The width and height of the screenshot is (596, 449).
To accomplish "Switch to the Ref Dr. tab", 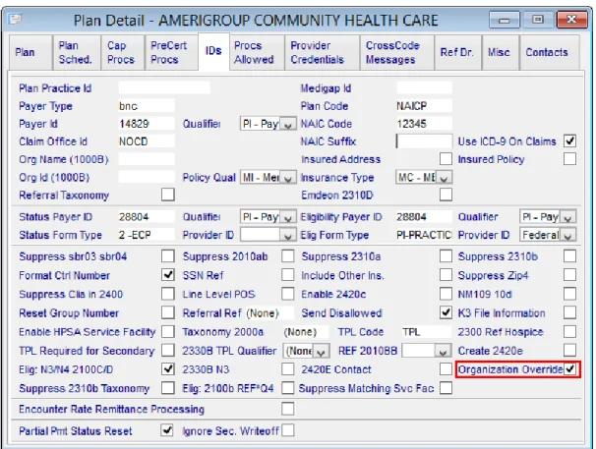I will (x=457, y=52).
